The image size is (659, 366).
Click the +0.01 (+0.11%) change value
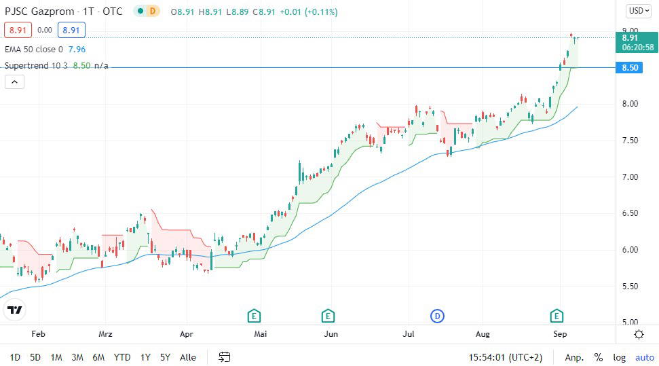[x=309, y=12]
